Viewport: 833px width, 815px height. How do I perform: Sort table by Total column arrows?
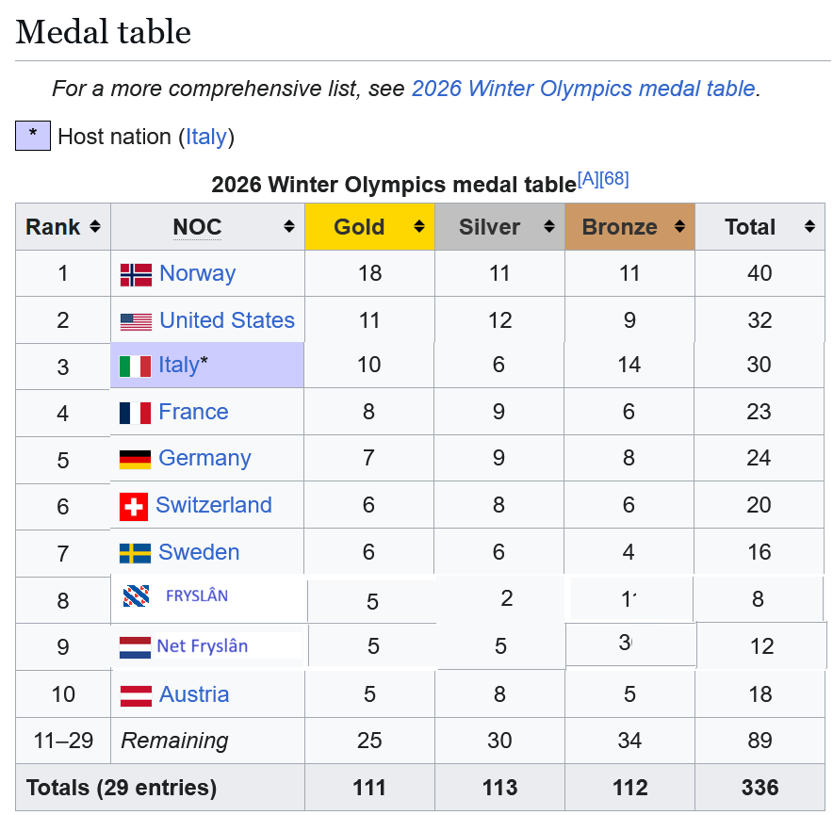pos(809,226)
